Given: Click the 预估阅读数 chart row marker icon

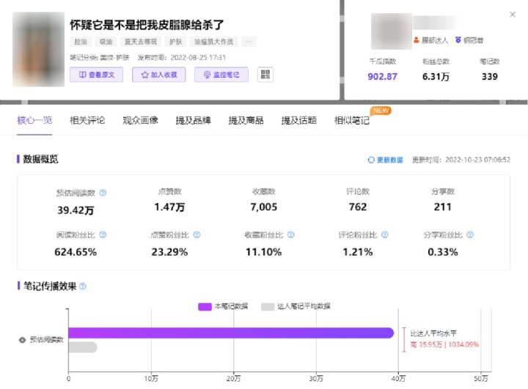Looking at the screenshot, I should coord(22,340).
